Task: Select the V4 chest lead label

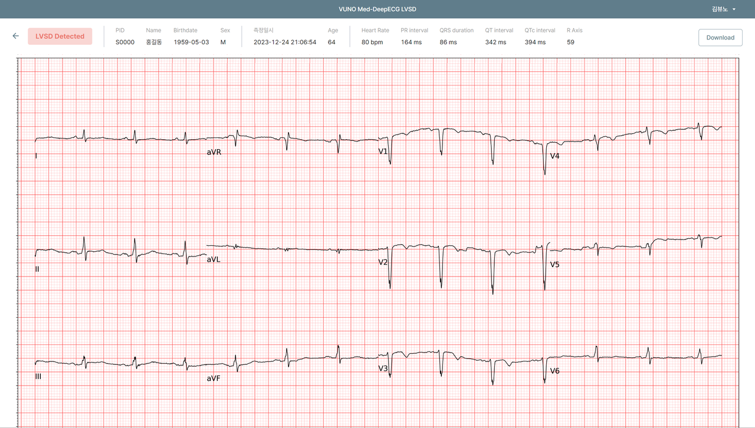Action: pos(555,156)
